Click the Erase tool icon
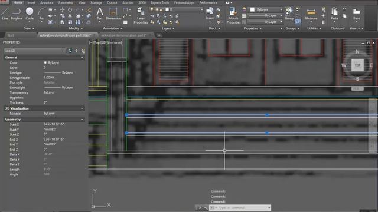378x212 pixels. click(x=89, y=9)
